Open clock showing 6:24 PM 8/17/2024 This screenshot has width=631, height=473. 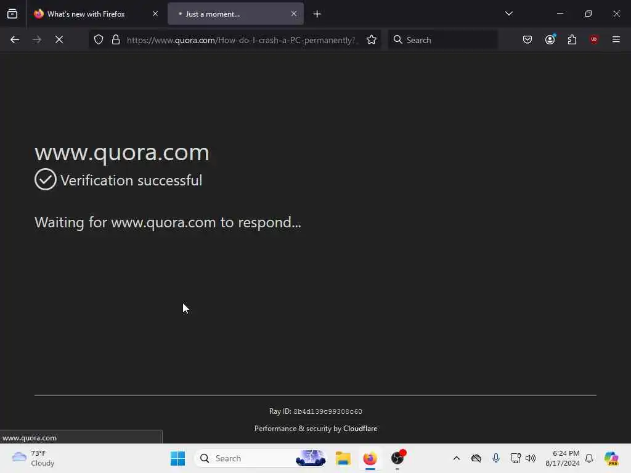pyautogui.click(x=562, y=458)
